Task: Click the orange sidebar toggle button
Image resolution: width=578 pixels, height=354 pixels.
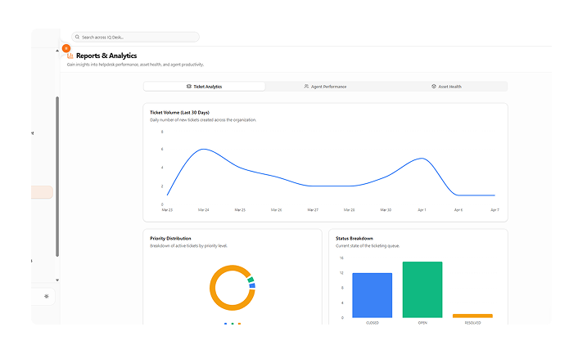Action: [x=66, y=48]
